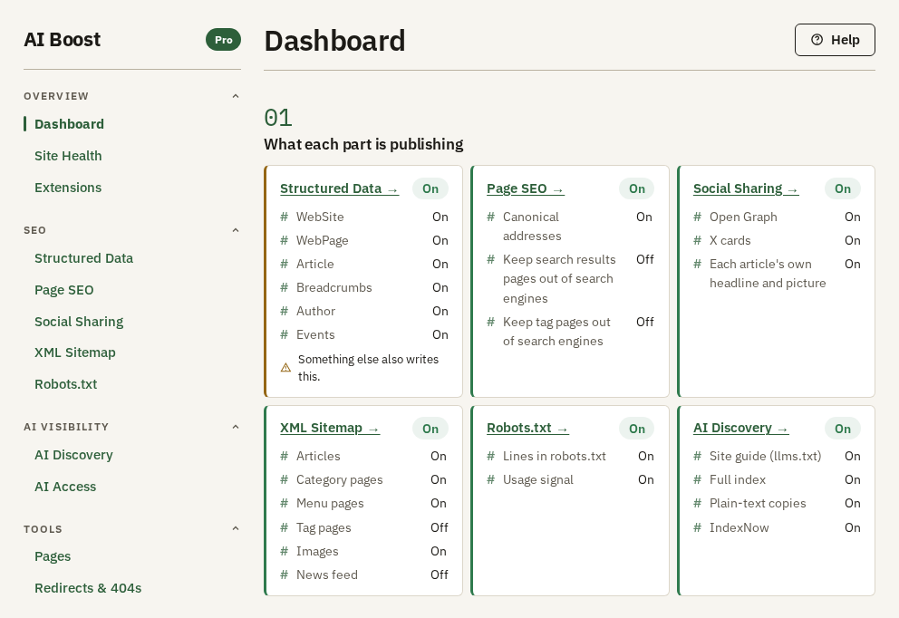Viewport: 899px width, 618px height.
Task: Click the hash icon beside News feed
Action: click(x=284, y=575)
